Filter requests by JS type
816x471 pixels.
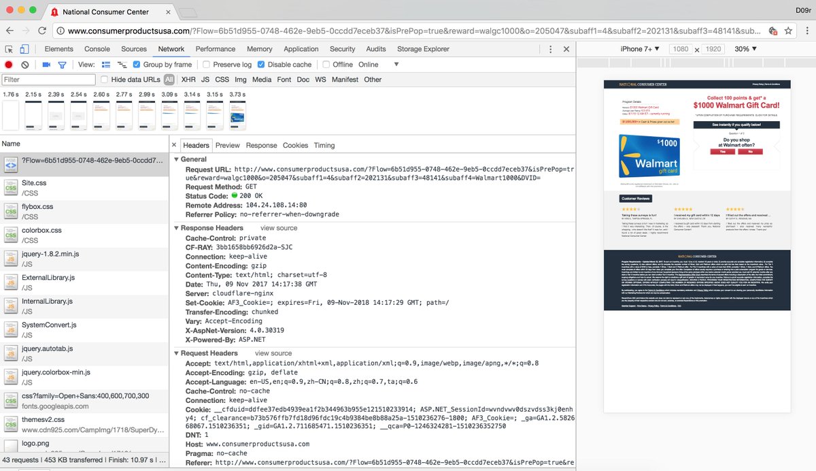[205, 80]
